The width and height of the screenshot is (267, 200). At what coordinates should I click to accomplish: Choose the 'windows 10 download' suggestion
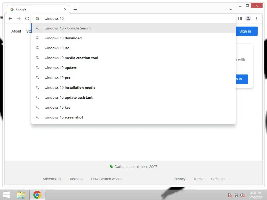[134, 38]
